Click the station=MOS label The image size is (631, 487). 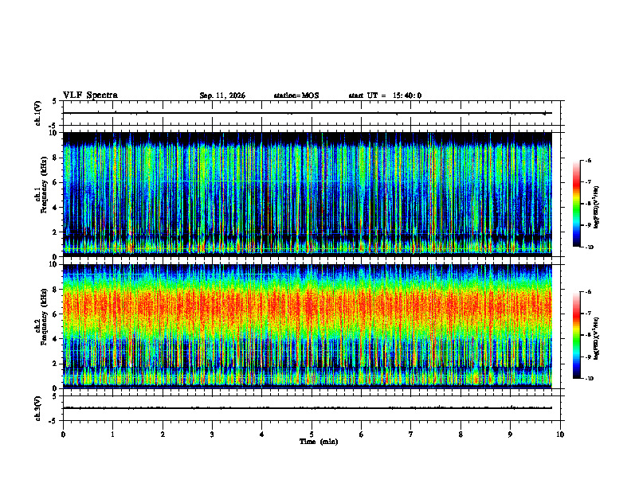click(x=296, y=95)
